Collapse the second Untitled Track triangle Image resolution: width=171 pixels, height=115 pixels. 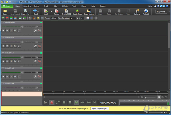coord(3,38)
